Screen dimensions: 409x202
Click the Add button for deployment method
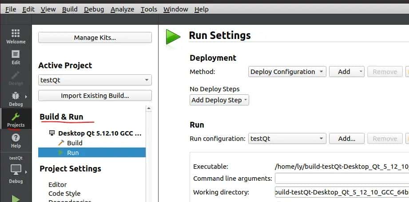click(x=346, y=72)
